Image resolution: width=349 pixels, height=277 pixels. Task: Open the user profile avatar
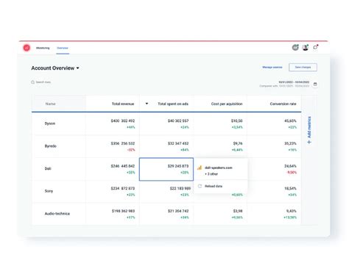coord(306,47)
